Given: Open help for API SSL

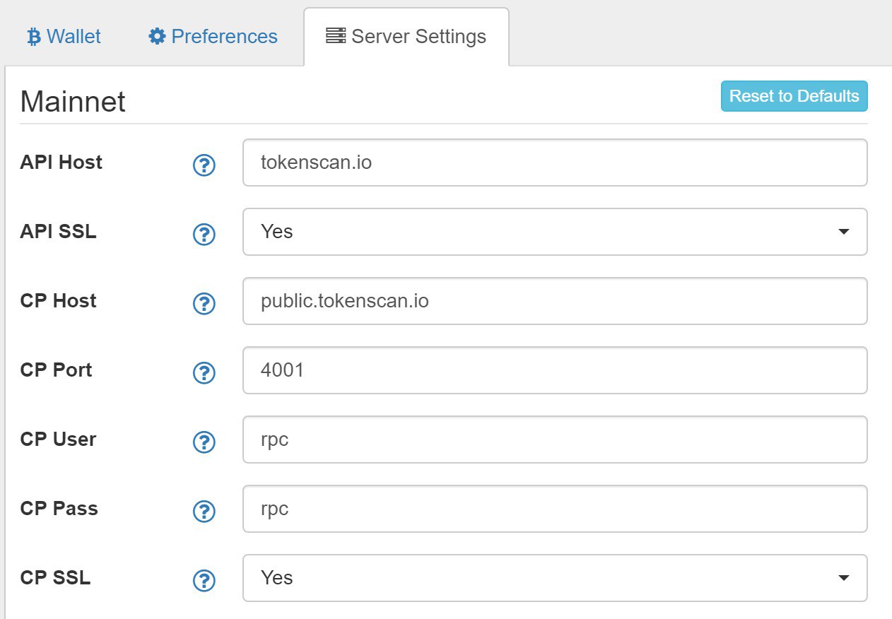Looking at the screenshot, I should click(204, 235).
